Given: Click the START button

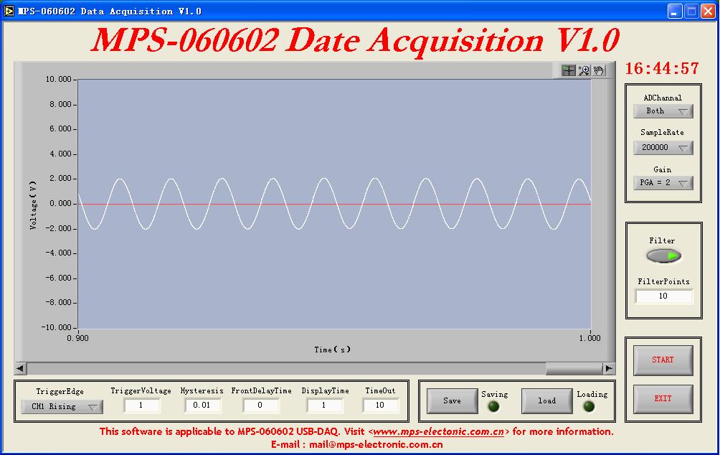Looking at the screenshot, I should pos(663,360).
